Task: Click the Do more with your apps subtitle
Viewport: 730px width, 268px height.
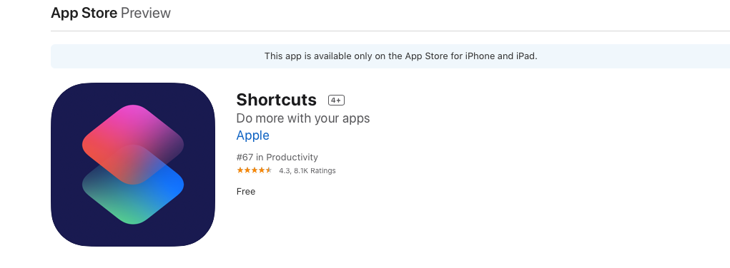Action: point(303,118)
